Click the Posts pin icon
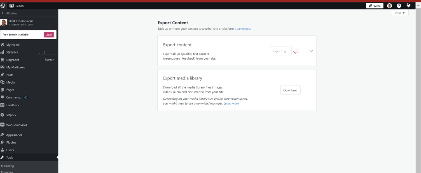 (2, 75)
